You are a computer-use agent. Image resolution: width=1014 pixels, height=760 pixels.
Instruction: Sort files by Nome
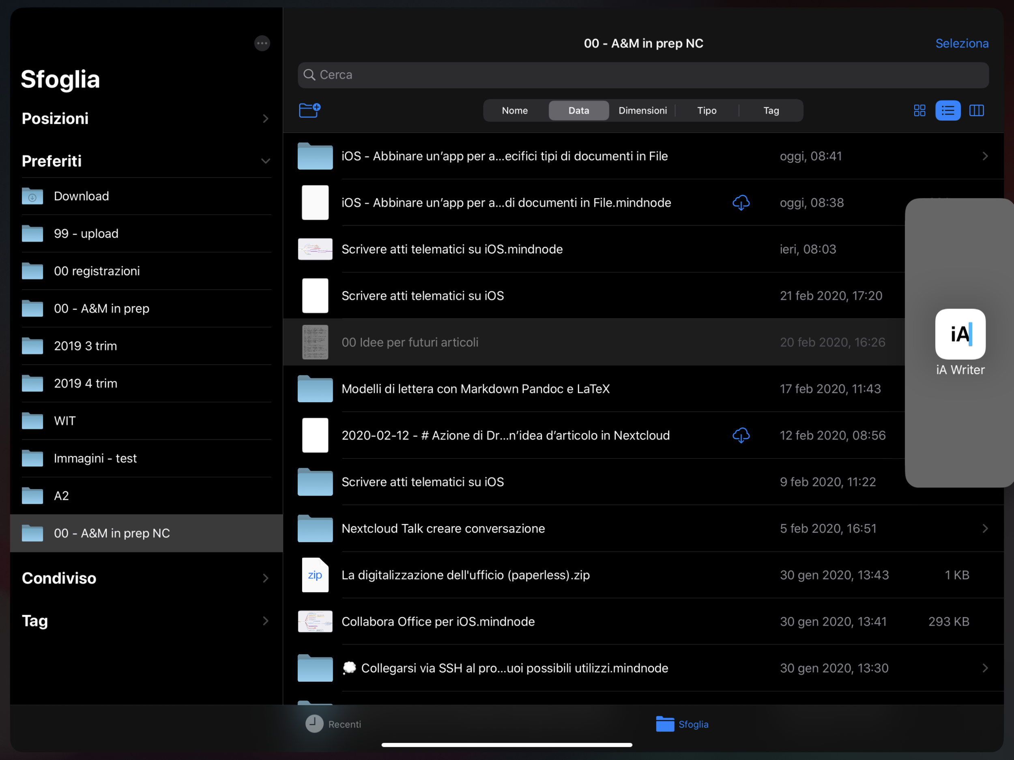coord(514,110)
